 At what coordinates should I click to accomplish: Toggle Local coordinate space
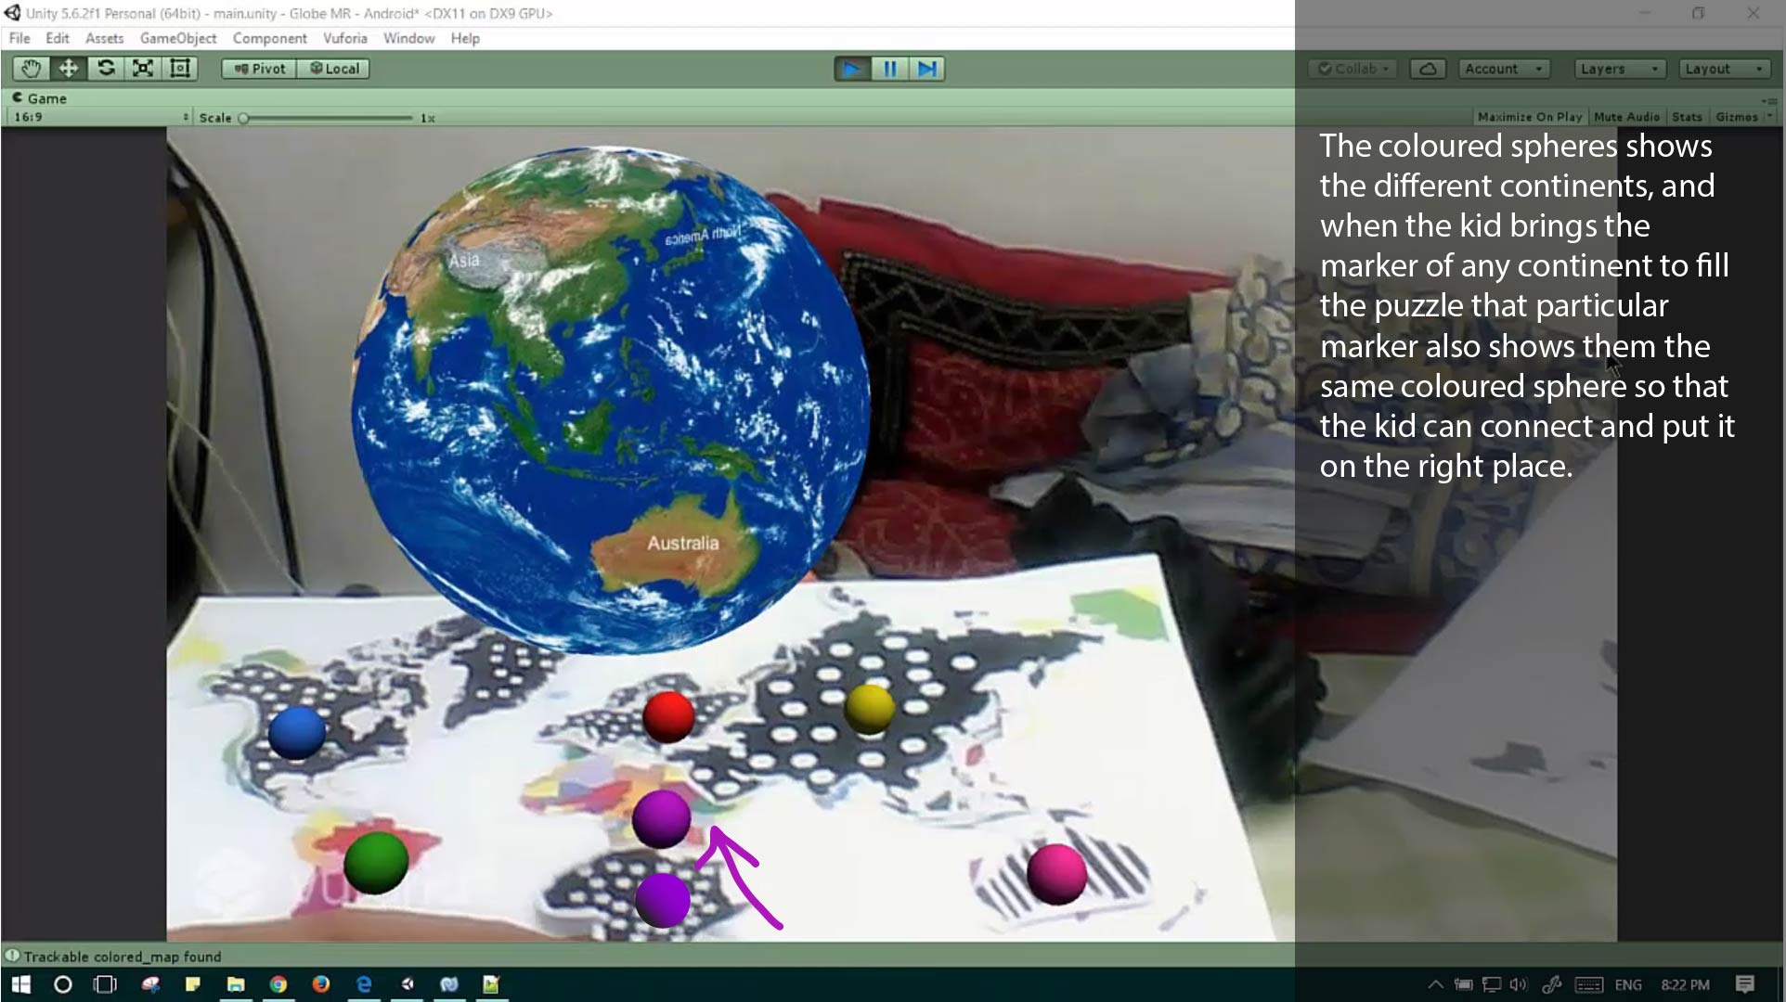[333, 68]
